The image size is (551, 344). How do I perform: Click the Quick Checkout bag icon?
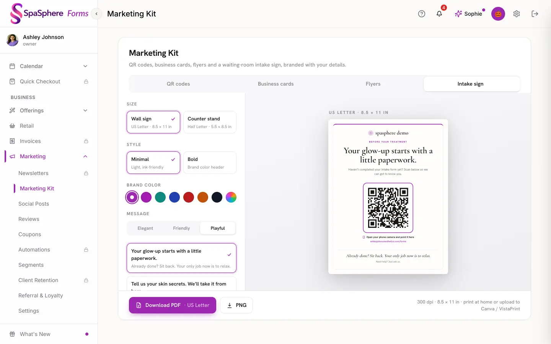coord(12,81)
